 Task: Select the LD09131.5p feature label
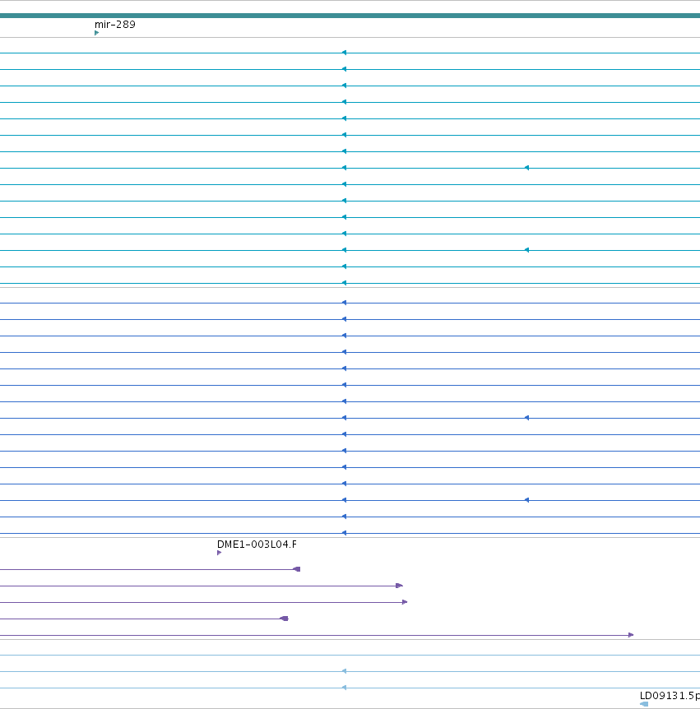[670, 696]
